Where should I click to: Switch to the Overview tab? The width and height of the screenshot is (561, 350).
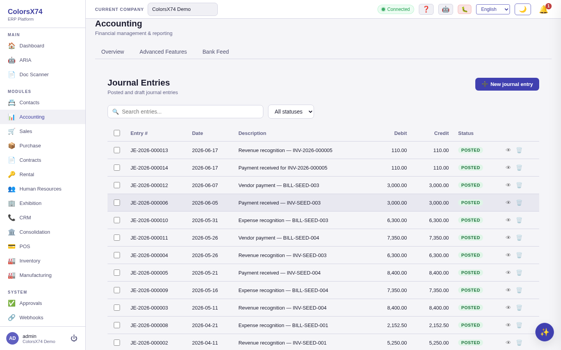tap(113, 52)
